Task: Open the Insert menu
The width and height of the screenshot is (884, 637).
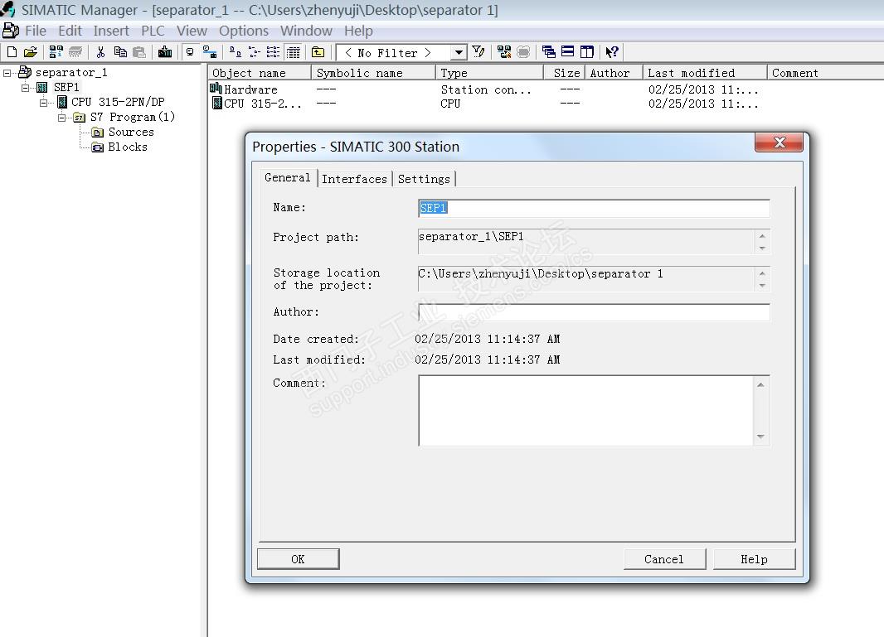Action: tap(111, 31)
